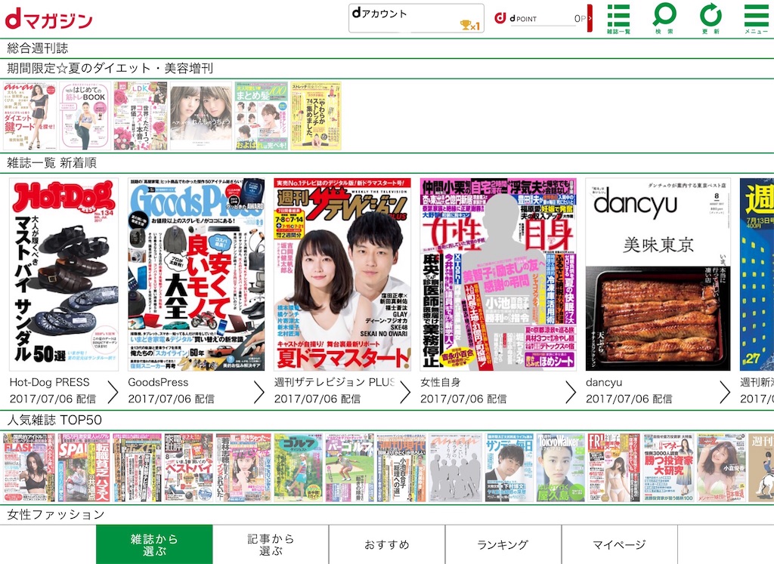This screenshot has height=564, width=774.
Task: Open the SPA! thumbnail in TOP50
Action: pyautogui.click(x=83, y=468)
